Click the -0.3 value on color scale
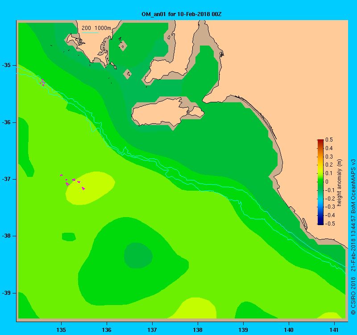357x335 pixels. click(x=330, y=207)
